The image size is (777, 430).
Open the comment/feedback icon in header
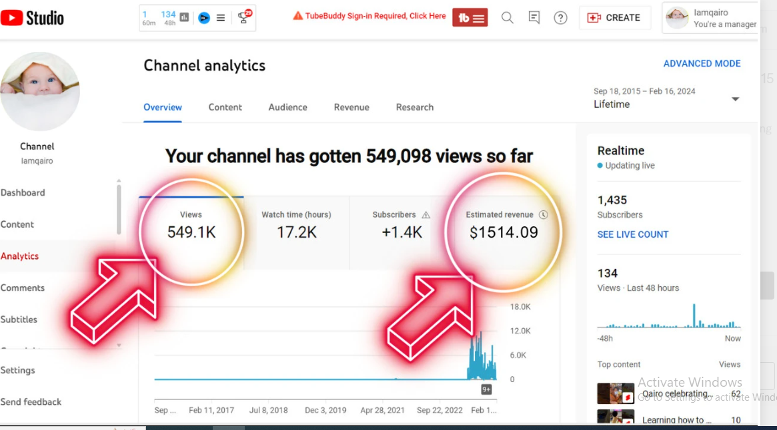pos(534,18)
